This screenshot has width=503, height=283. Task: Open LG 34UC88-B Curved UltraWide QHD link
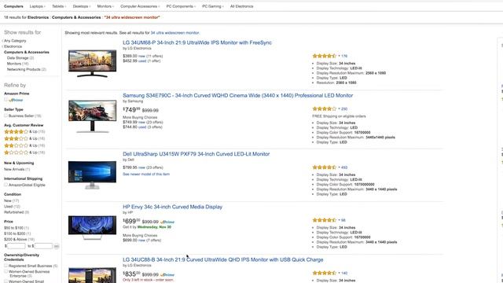223,260
